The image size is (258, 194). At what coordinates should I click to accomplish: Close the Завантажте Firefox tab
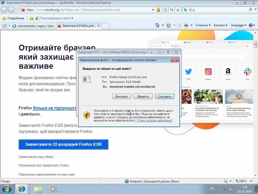[x=99, y=26]
